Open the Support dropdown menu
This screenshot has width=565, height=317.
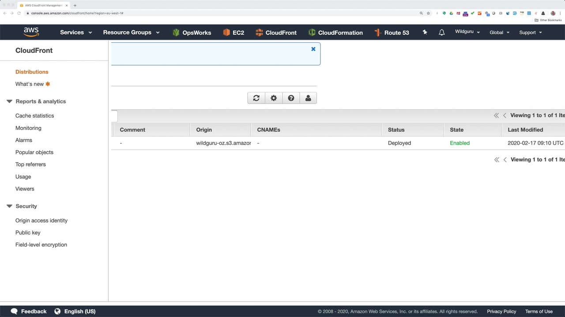531,33
